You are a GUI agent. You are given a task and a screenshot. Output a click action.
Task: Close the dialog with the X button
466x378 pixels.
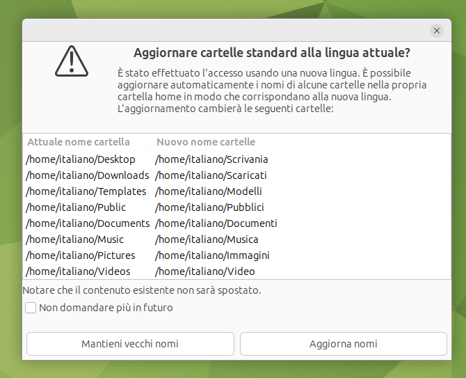(437, 31)
